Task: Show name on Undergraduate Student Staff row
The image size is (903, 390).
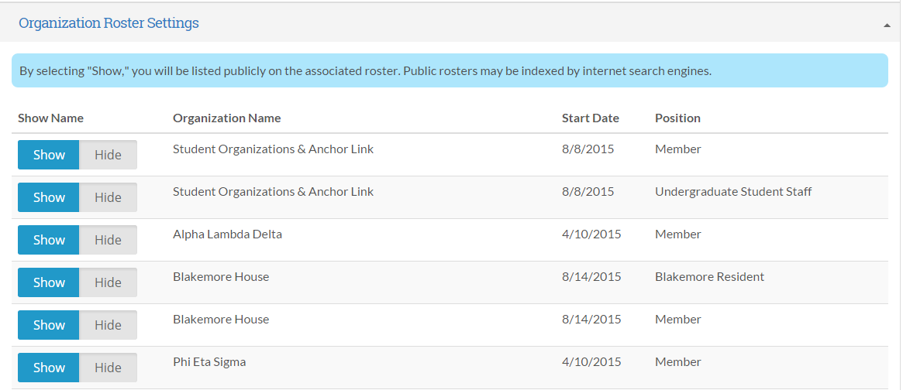Action: coord(49,197)
